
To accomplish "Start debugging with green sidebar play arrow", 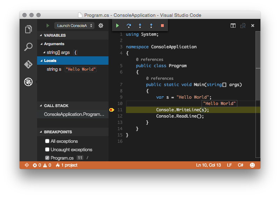I will pyautogui.click(x=48, y=26).
